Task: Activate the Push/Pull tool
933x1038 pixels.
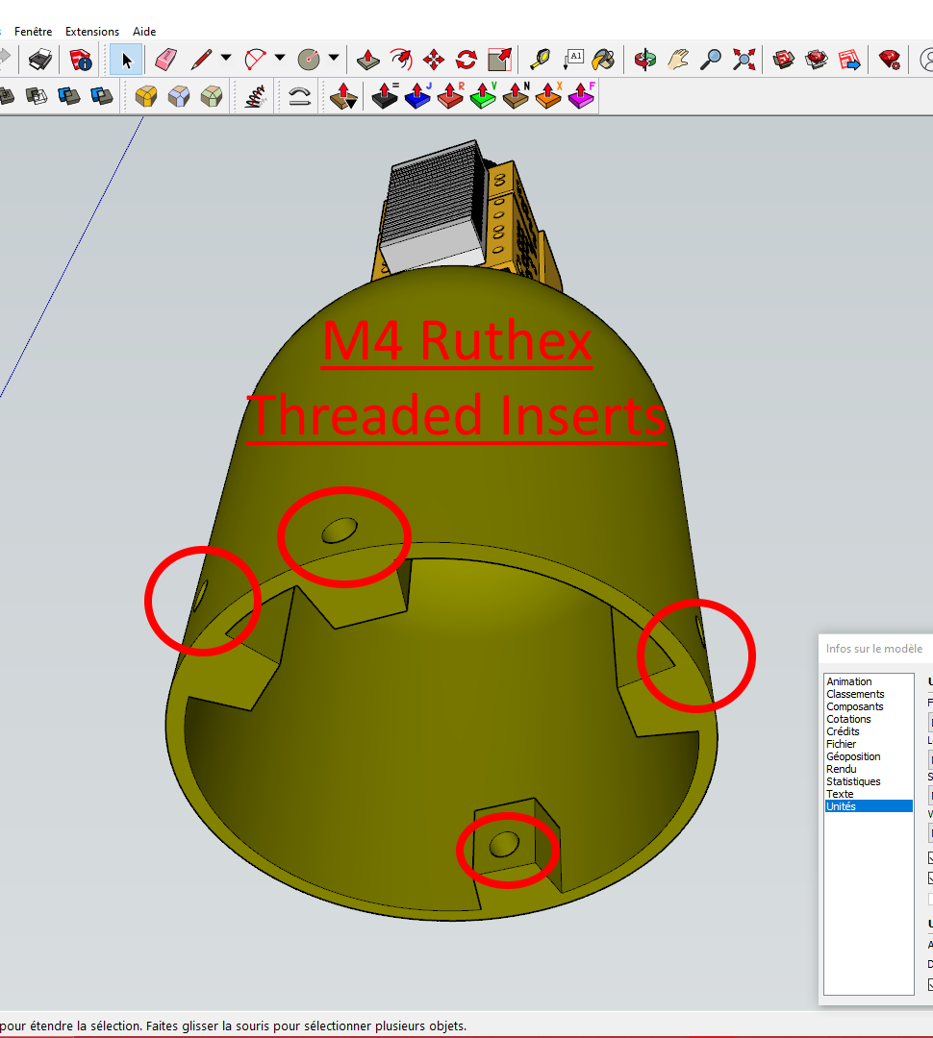Action: click(368, 60)
